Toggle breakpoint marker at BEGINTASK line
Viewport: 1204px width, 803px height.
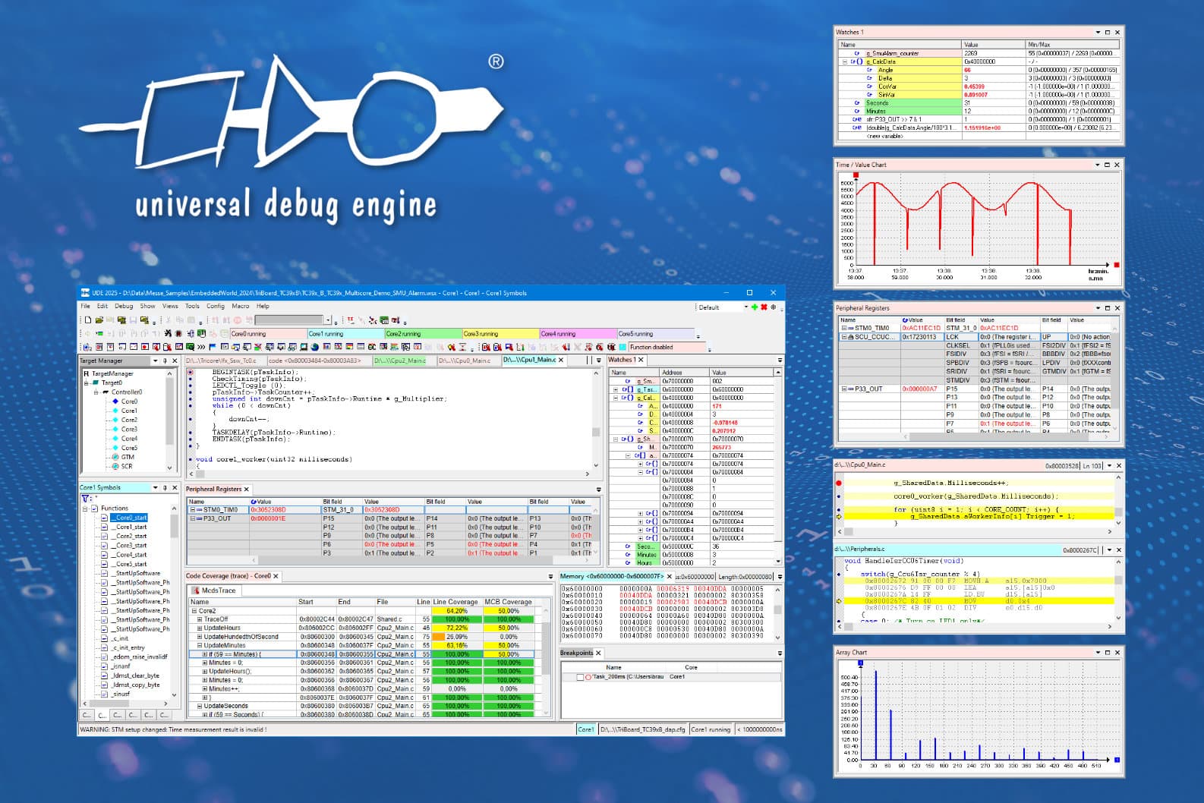[x=191, y=373]
